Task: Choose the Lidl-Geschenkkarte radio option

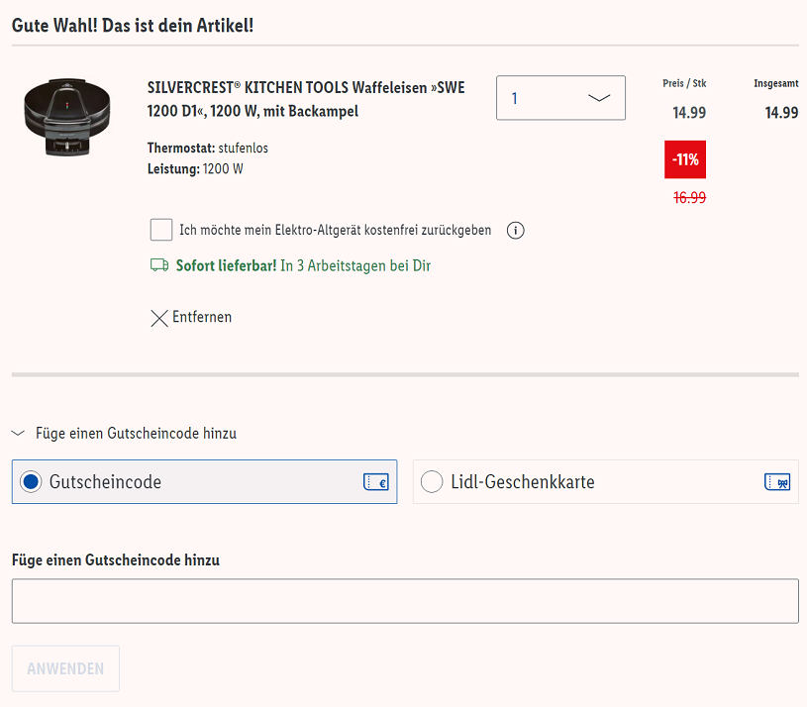Action: coord(432,482)
